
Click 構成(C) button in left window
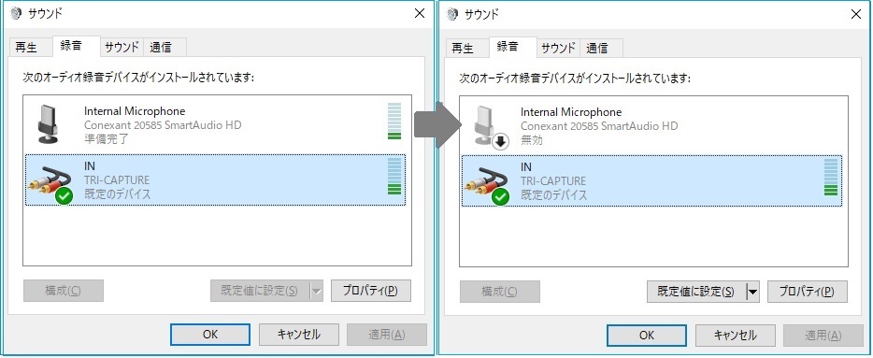[x=63, y=291]
